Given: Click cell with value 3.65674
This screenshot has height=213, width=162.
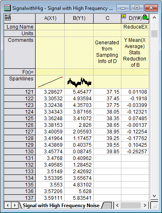Looking at the screenshot, I should [x=79, y=178].
